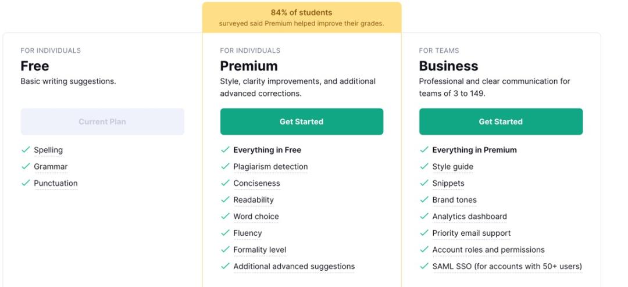
Task: Open the Conciseness feature tooltip link
Action: 256,184
